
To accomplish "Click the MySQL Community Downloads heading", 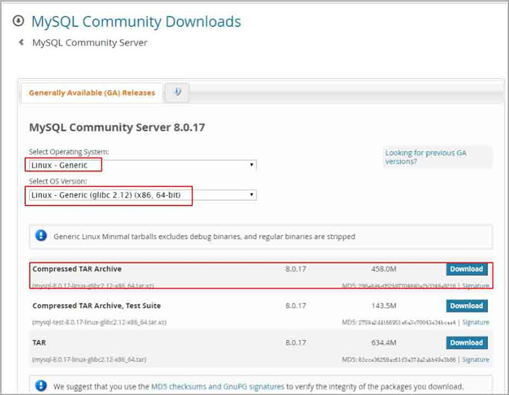I will (136, 22).
